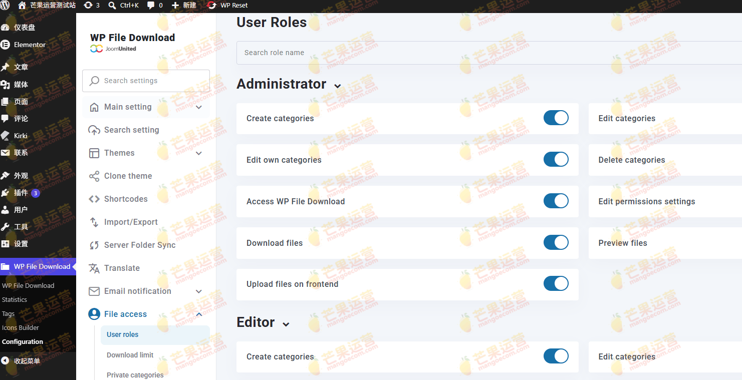Click the updates icon showing 3
The width and height of the screenshot is (742, 380).
click(88, 5)
